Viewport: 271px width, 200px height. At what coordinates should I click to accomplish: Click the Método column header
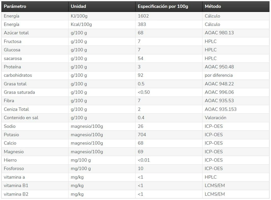pyautogui.click(x=213, y=6)
